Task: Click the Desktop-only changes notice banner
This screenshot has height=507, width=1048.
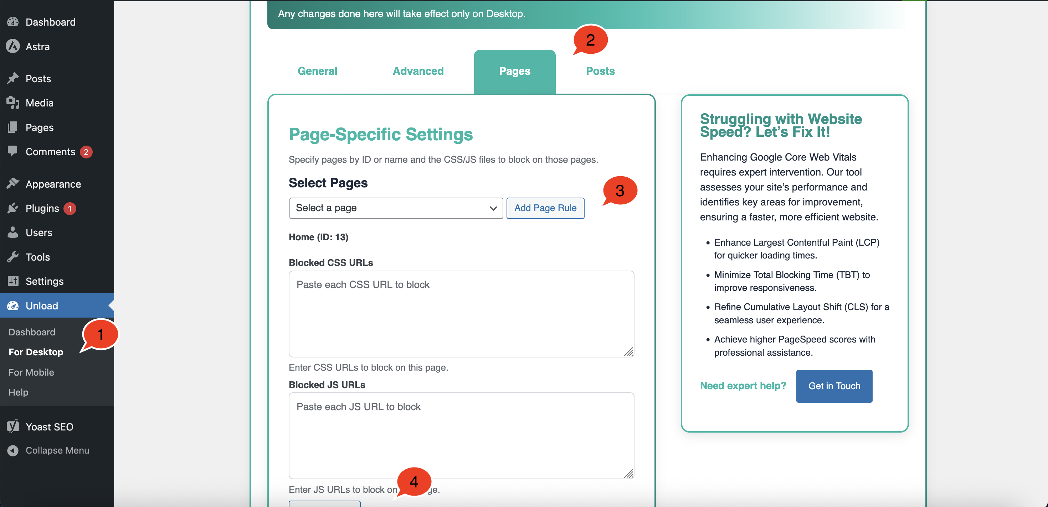Action: (x=588, y=15)
